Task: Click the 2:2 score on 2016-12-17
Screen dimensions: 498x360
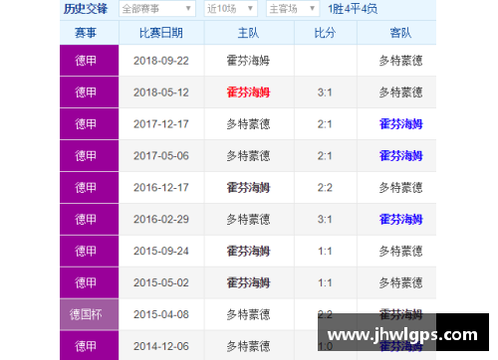Action: click(x=325, y=188)
